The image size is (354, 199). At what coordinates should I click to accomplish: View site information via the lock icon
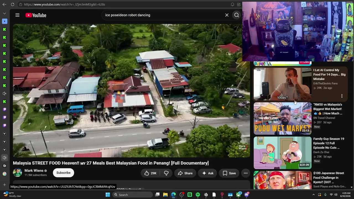[x=20, y=4]
